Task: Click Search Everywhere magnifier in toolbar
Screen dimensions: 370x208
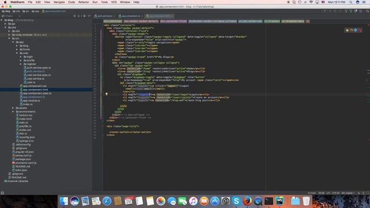Action: click(368, 11)
